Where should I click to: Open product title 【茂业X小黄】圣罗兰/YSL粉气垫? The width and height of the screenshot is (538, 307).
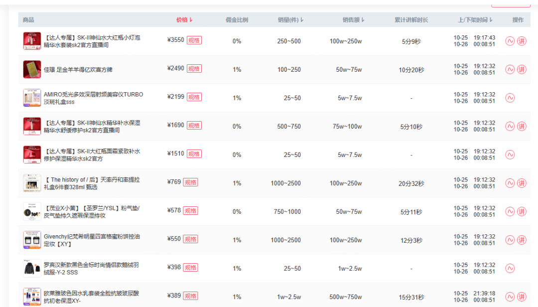[92, 212]
